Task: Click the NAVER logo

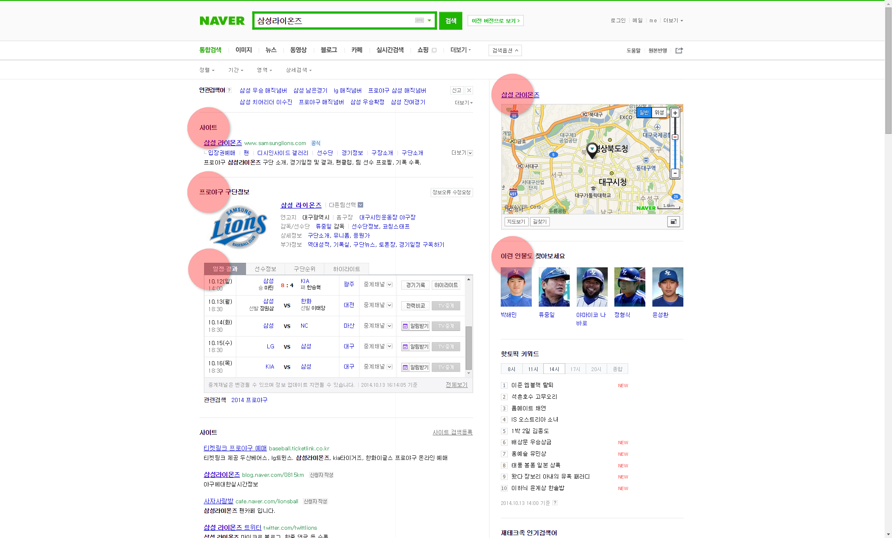Action: coord(222,21)
